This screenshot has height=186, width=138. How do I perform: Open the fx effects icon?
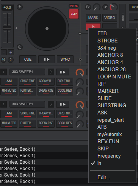88,7
